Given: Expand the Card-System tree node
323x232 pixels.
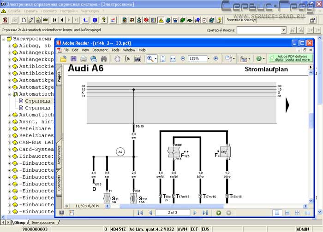Looking at the screenshot, I should click(9, 150).
